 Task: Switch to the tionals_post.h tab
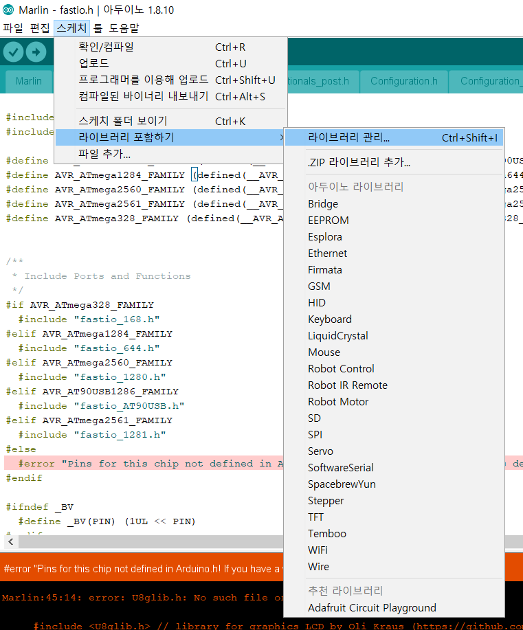click(x=323, y=81)
